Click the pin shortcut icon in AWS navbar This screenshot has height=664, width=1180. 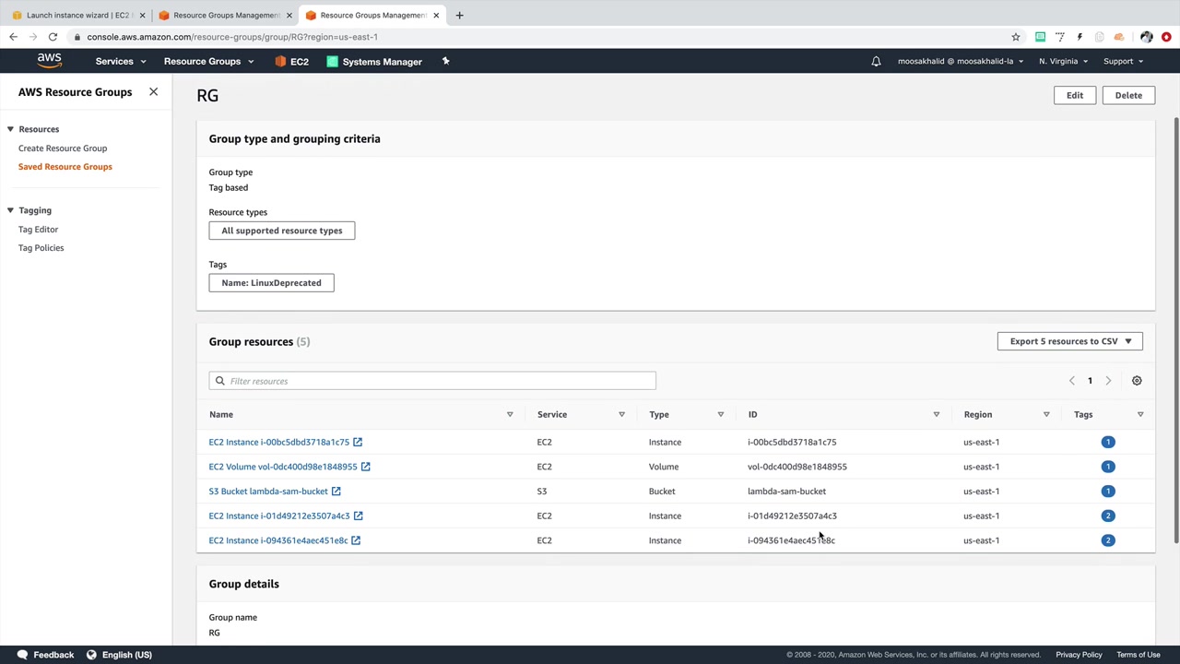point(445,62)
